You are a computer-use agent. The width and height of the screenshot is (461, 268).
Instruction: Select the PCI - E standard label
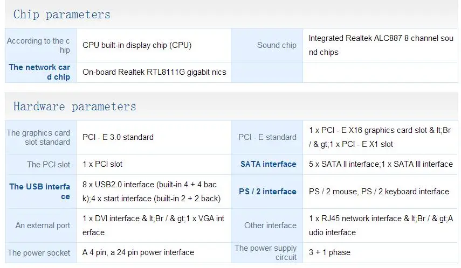[267, 137]
